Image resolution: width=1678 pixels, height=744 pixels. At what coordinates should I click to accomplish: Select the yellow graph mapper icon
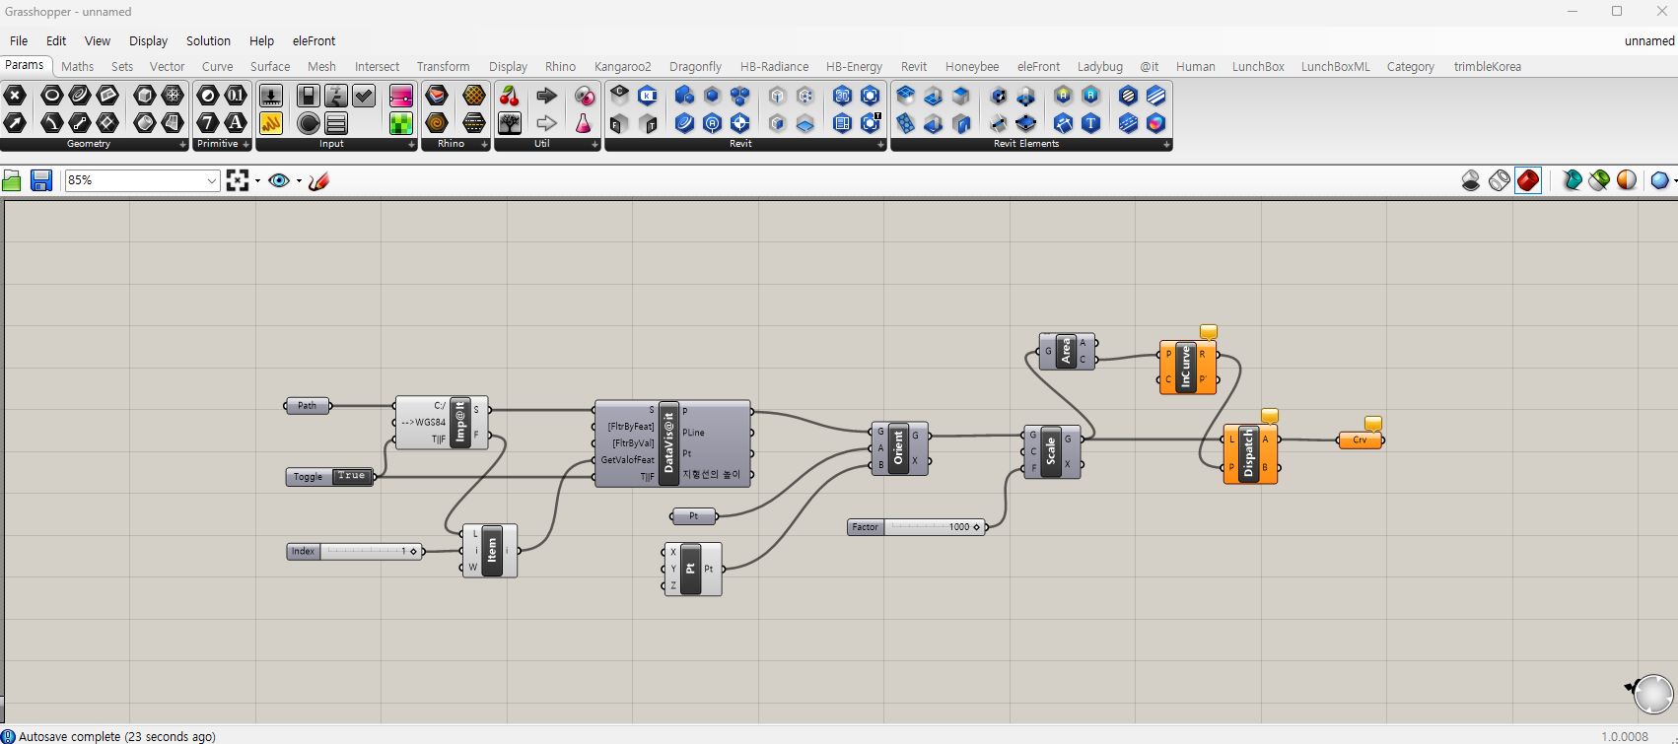click(x=271, y=123)
